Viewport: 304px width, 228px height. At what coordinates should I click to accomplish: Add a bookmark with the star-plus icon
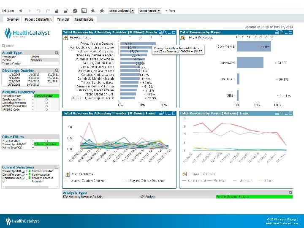93,11
